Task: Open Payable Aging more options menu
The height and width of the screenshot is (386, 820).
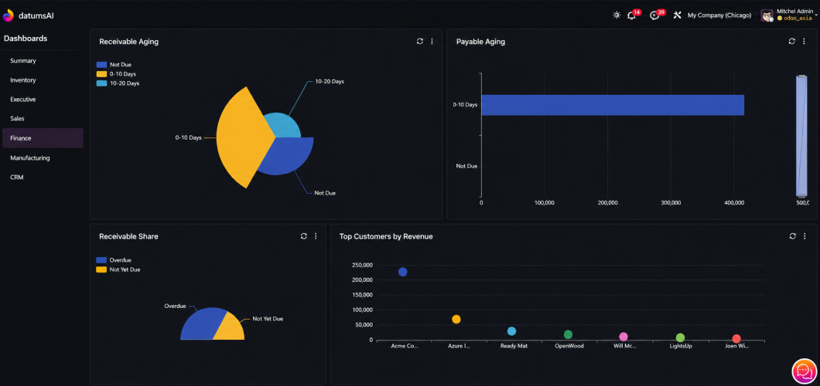Action: (804, 41)
